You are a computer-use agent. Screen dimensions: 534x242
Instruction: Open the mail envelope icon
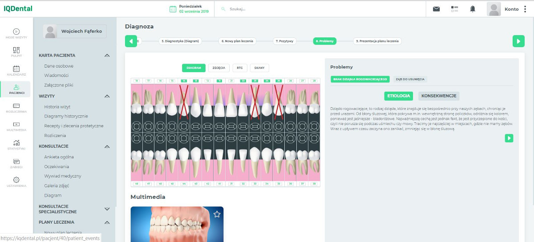[436, 9]
